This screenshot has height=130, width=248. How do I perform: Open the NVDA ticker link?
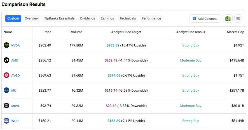pos(15,45)
